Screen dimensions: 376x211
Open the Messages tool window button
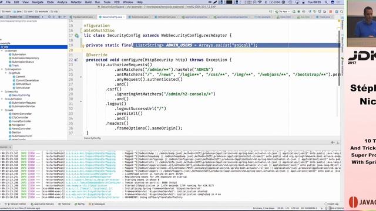point(97,204)
